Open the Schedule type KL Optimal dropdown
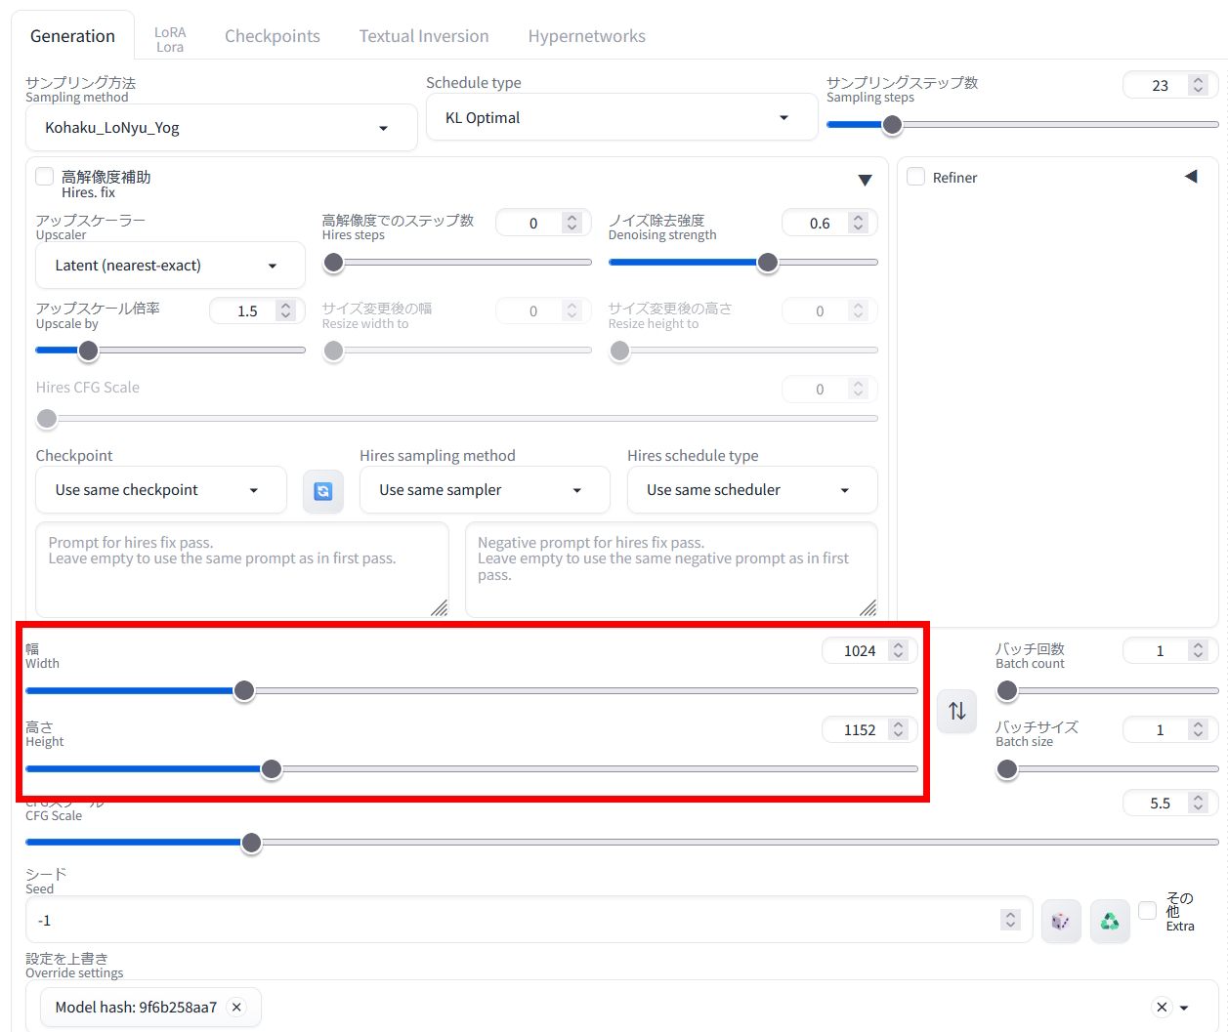Image resolution: width=1228 pixels, height=1032 pixels. tap(621, 118)
